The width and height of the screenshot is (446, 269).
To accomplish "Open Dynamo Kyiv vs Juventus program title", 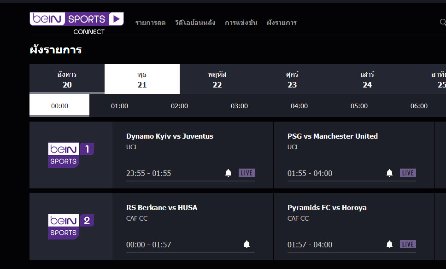I will [170, 136].
